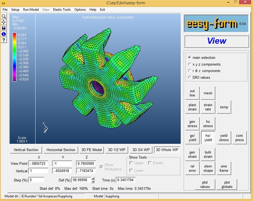The image size is (253, 201).
Task: Activate the pan/move arrows tool
Action: click(x=4, y=22)
